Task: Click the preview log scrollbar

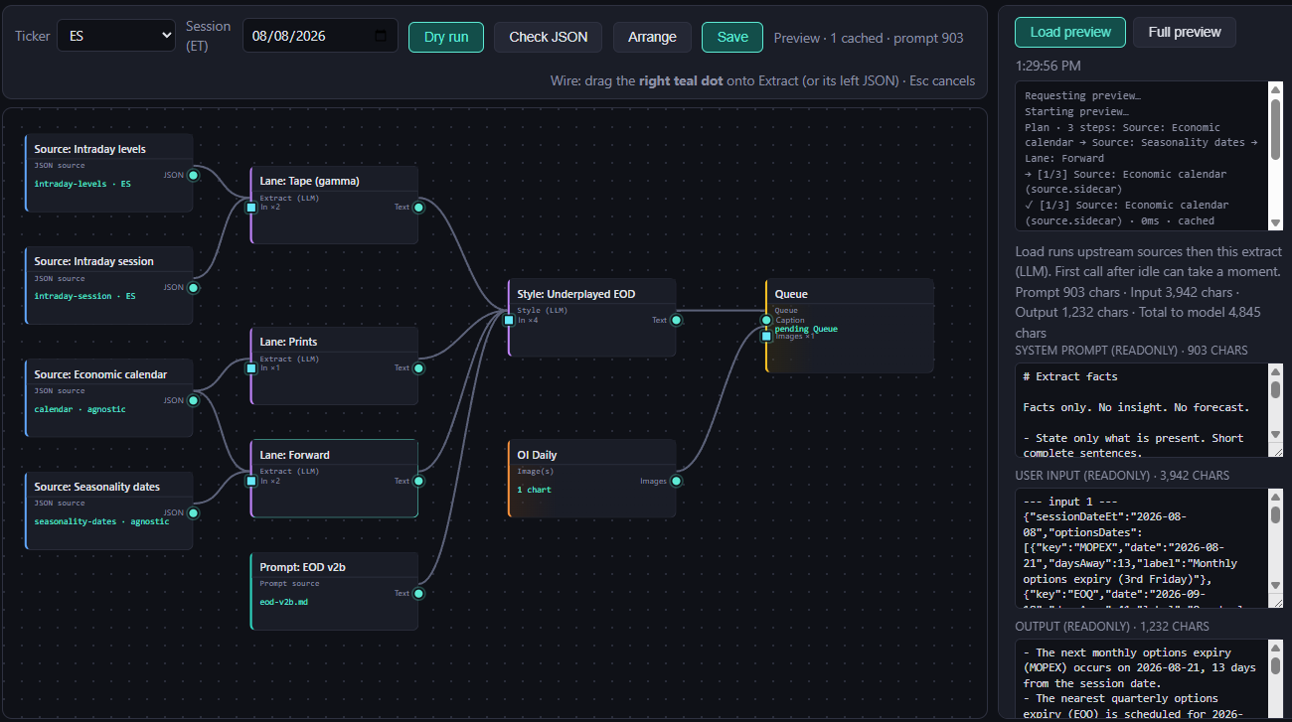Action: [x=1275, y=157]
